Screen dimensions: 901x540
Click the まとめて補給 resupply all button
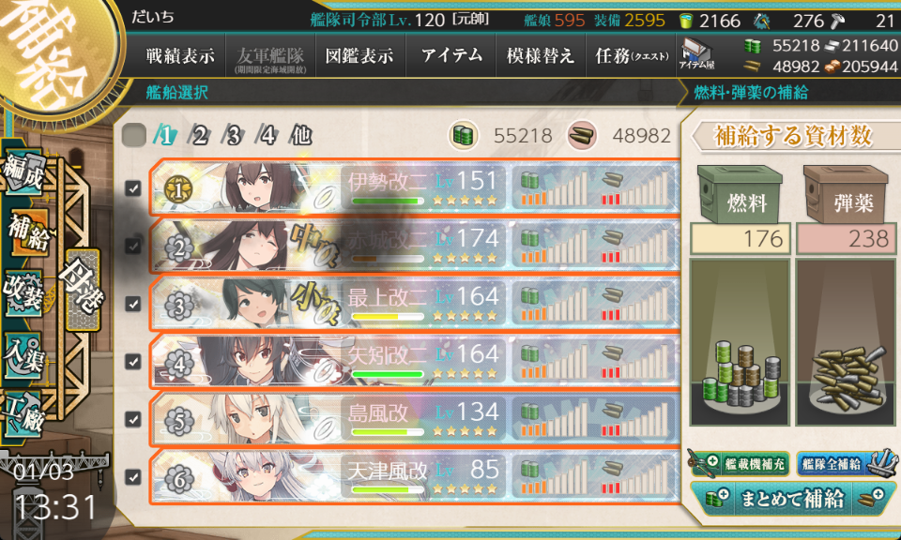(792, 498)
